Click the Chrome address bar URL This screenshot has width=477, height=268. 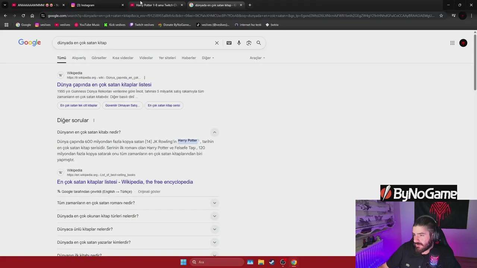tap(241, 16)
